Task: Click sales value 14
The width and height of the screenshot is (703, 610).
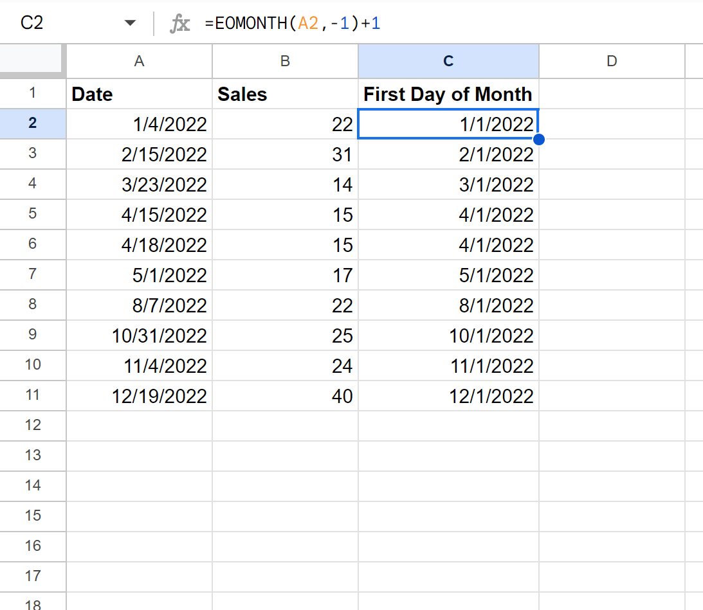Action: [285, 184]
